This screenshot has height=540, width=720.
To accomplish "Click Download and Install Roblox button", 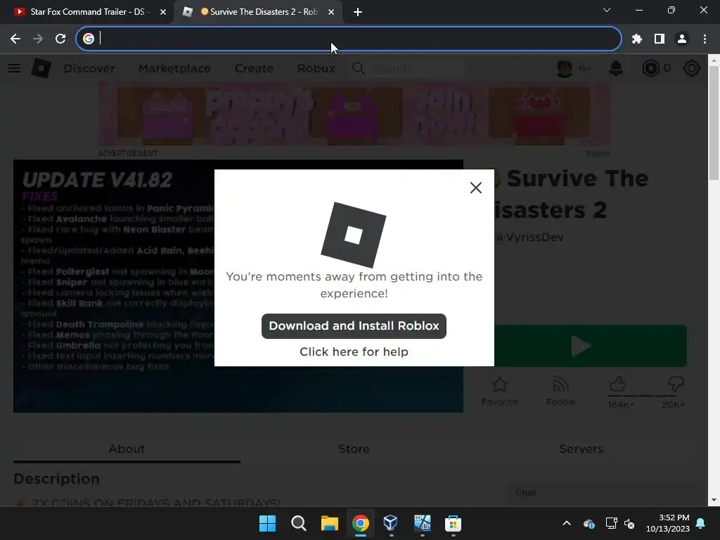I will [x=354, y=326].
